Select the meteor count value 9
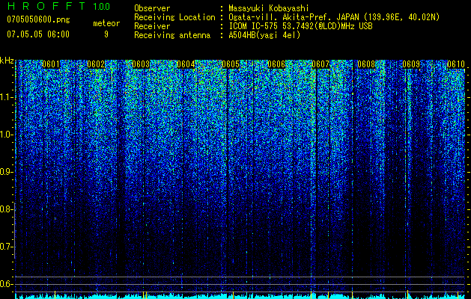Image resolution: width=471 pixels, height=299 pixels. [106, 34]
